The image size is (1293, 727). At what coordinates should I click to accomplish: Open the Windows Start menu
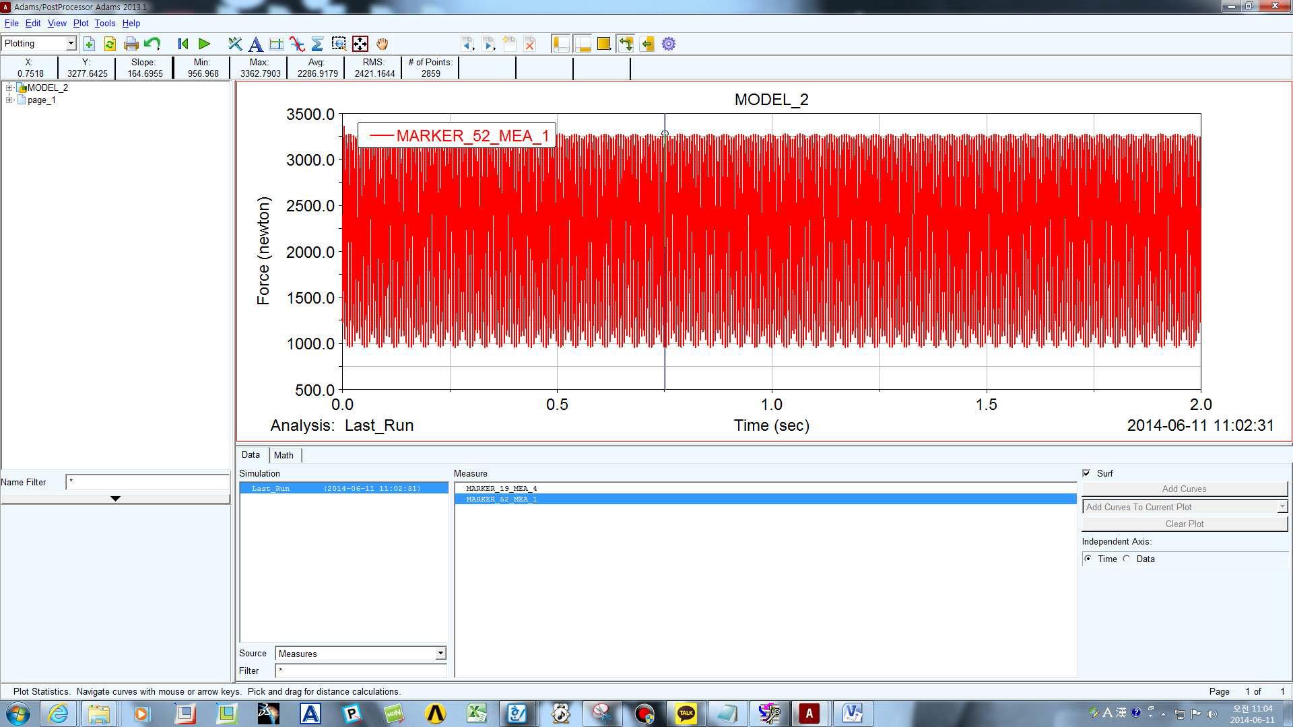[18, 713]
